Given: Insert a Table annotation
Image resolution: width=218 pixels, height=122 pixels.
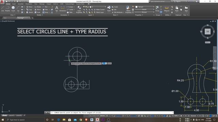Looking at the screenshot, I should [70, 12].
